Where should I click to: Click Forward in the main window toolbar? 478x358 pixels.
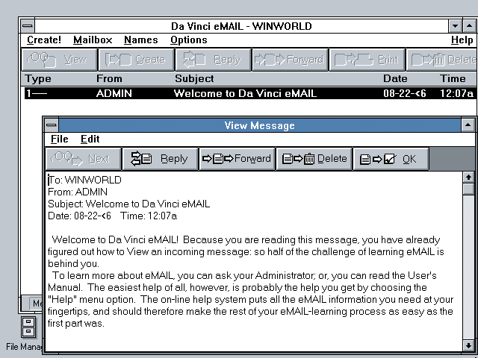click(x=290, y=60)
